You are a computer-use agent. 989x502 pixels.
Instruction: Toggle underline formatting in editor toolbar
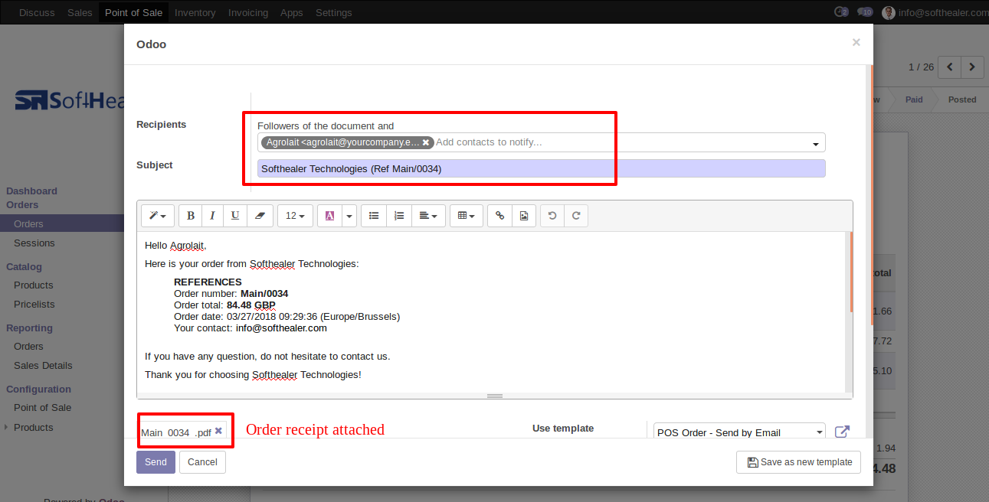pos(234,216)
